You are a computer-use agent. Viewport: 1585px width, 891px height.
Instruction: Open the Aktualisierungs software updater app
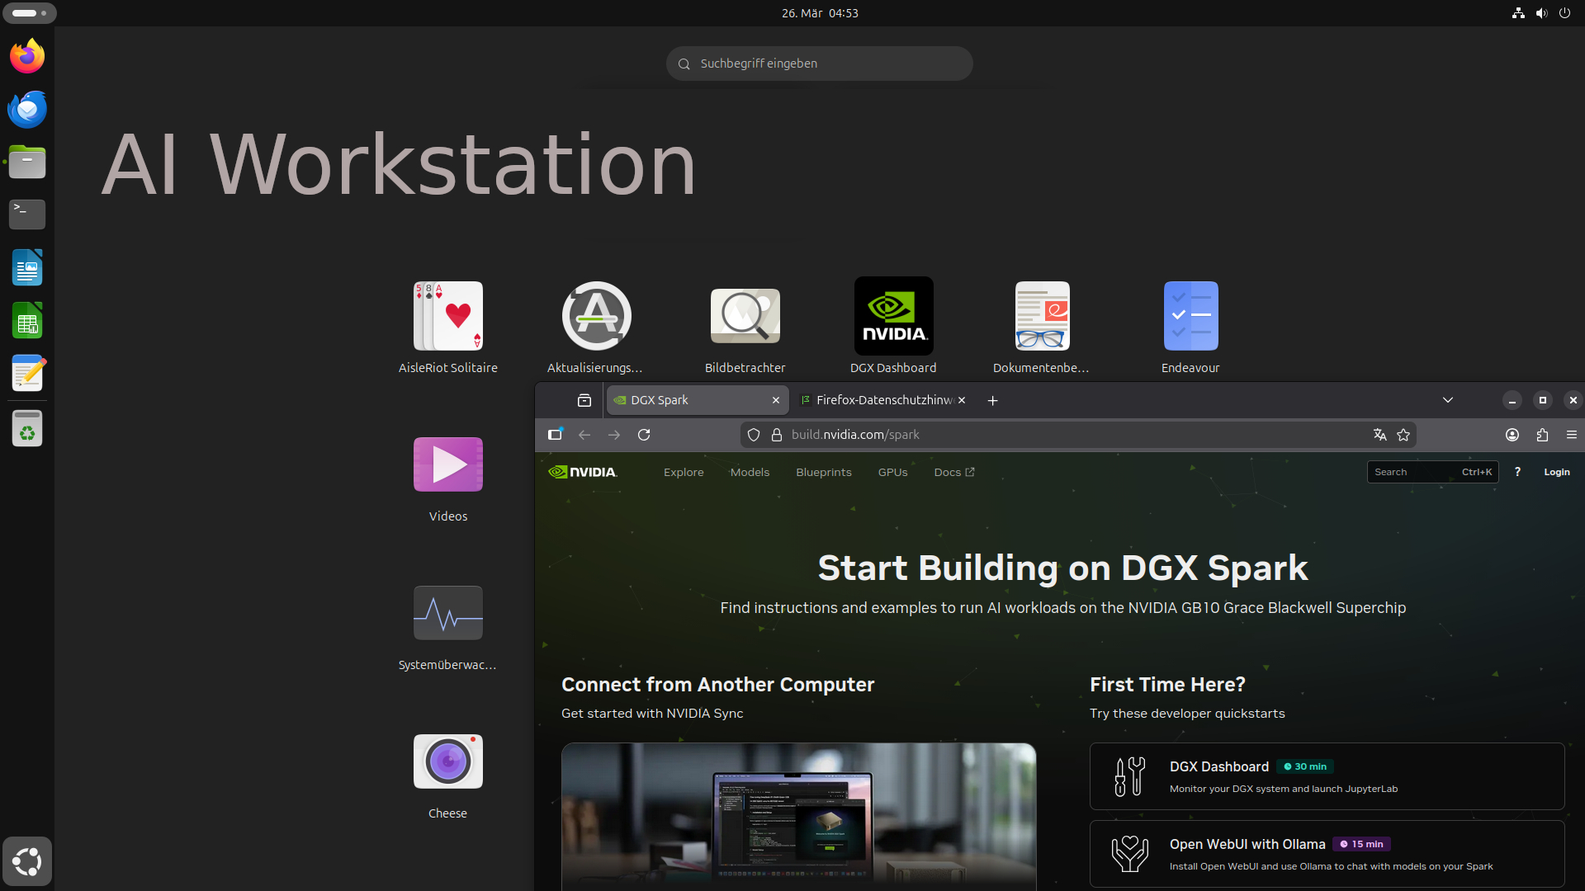[x=596, y=328]
